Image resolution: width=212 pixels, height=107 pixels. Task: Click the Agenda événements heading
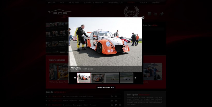tap(56, 92)
